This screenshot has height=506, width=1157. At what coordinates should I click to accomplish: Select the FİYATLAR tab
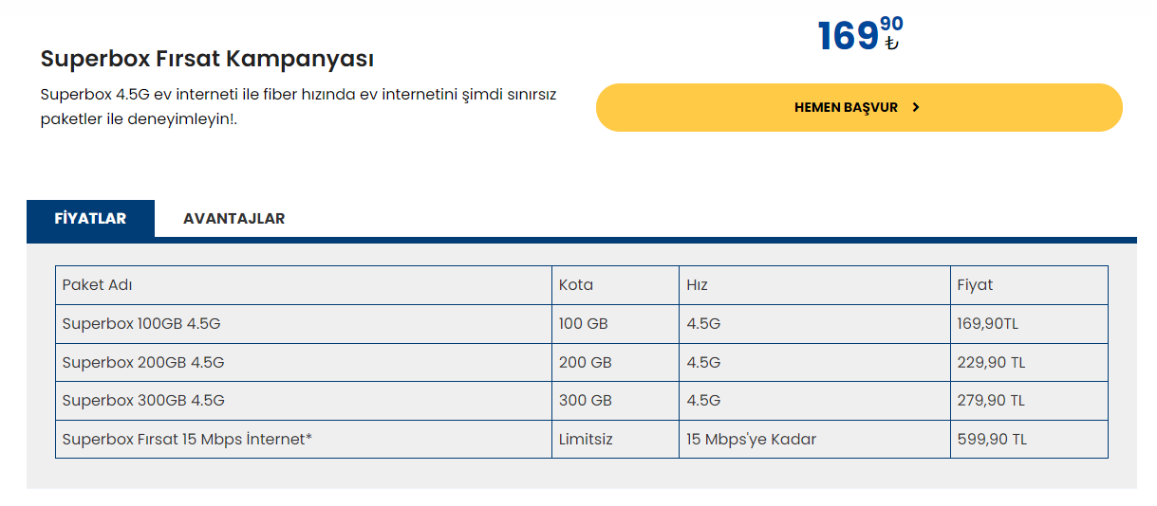pyautogui.click(x=90, y=219)
